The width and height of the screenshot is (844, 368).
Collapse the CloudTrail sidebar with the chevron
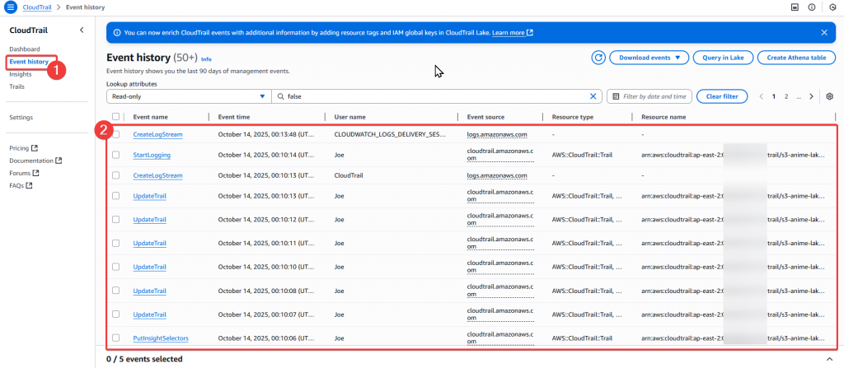(x=82, y=30)
